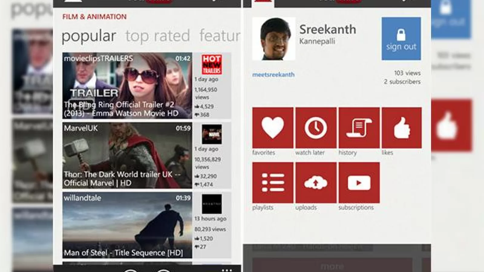This screenshot has width=484, height=272.
Task: Click the willandtale channel name text
Action: (82, 198)
